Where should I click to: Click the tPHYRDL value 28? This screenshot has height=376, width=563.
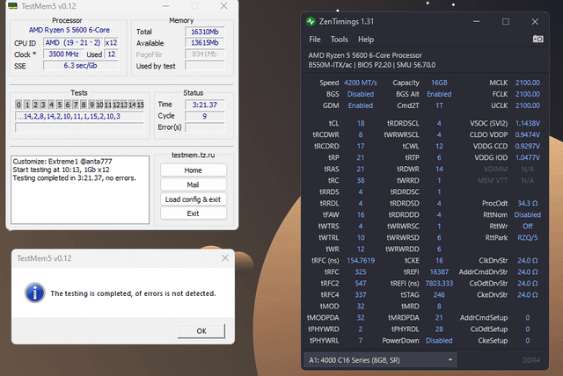[439, 329]
